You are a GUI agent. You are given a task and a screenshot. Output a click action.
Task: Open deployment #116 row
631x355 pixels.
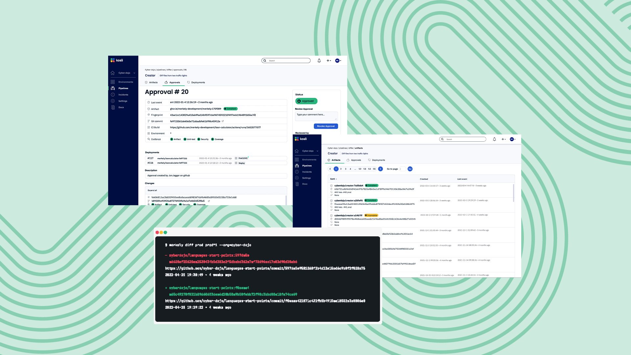point(216,163)
